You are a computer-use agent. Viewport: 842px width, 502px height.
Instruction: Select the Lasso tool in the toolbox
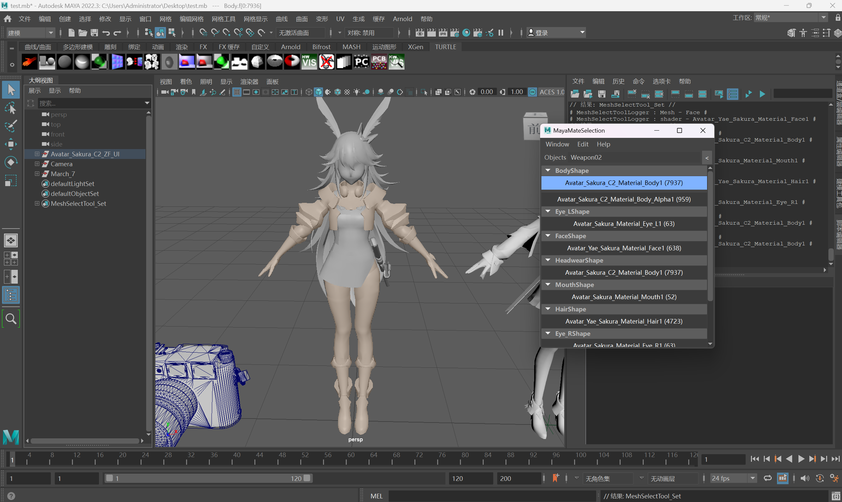[11, 108]
